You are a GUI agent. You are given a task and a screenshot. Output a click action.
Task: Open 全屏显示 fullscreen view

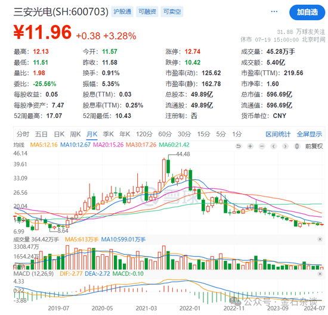tap(310, 134)
